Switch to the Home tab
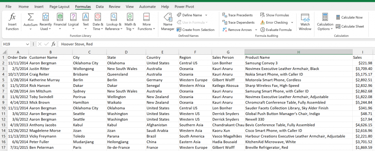 tap(23, 7)
